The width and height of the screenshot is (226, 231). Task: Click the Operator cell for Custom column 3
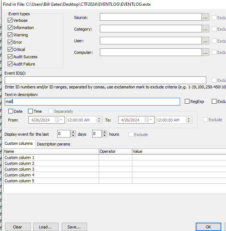coord(116,169)
